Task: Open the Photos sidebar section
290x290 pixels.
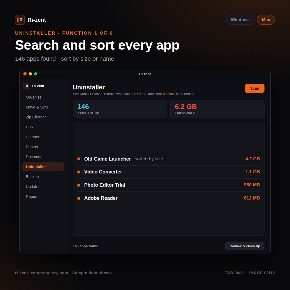Action: [x=43, y=147]
